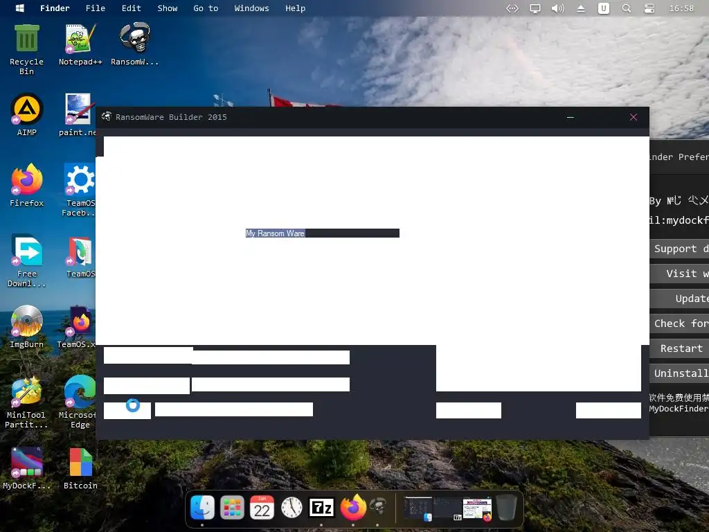The image size is (709, 532).
Task: Open the 7-Zip window thumbnail in the dock
Action: click(448, 509)
